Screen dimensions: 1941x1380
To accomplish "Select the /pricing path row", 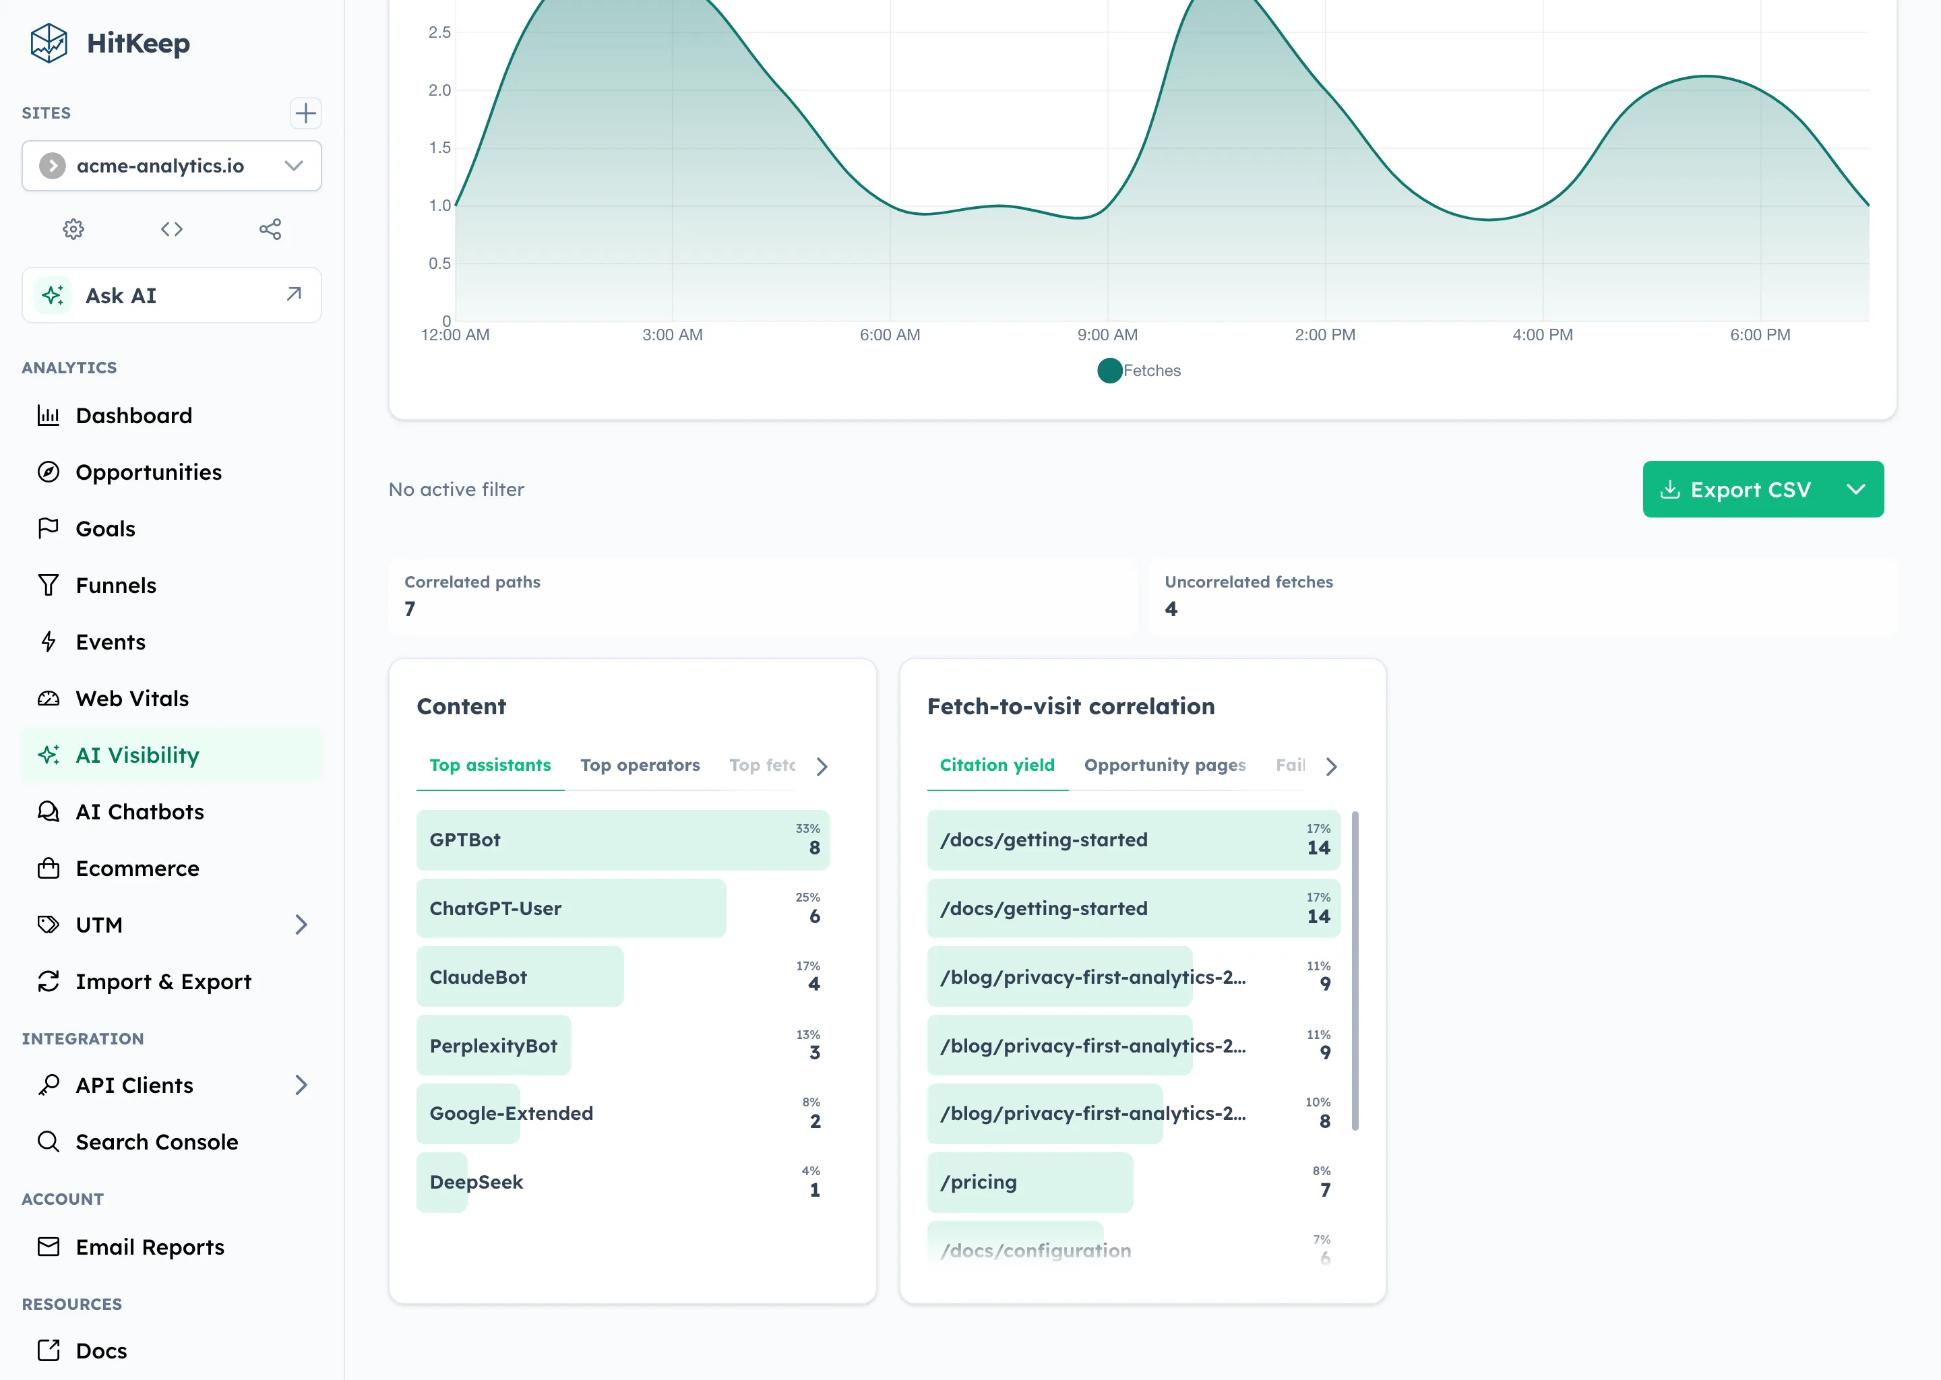I will (1133, 1182).
